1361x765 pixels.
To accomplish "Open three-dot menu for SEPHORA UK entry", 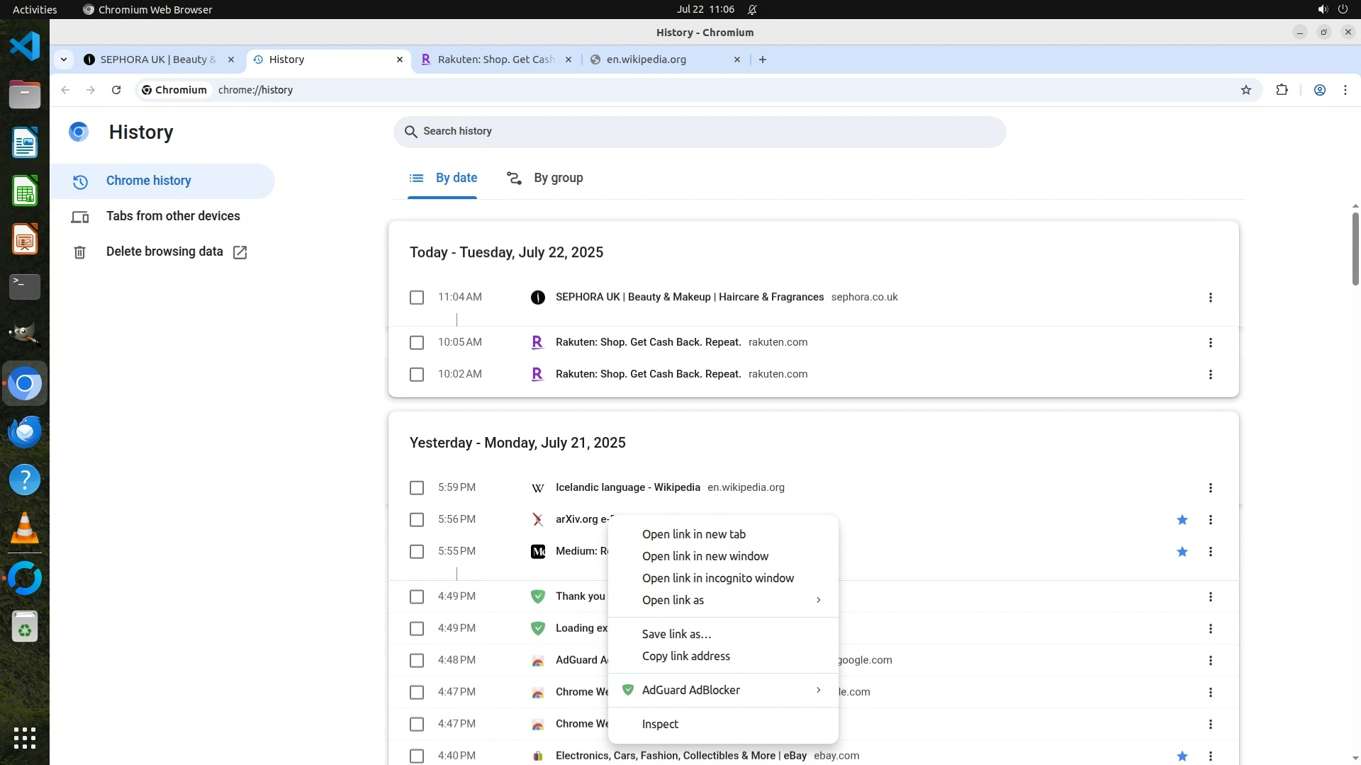I will pos(1210,297).
